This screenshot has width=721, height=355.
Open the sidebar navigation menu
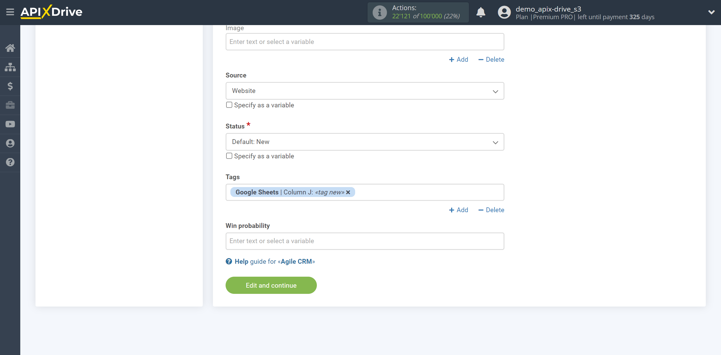click(x=10, y=12)
